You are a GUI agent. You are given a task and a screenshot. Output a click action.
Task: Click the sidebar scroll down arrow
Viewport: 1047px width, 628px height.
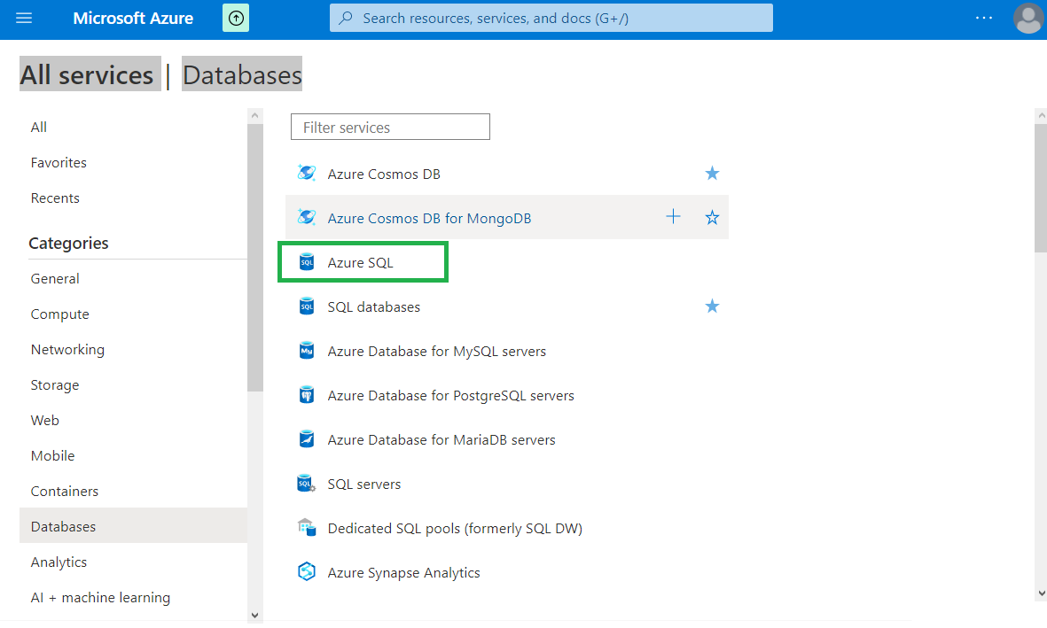coord(255,615)
